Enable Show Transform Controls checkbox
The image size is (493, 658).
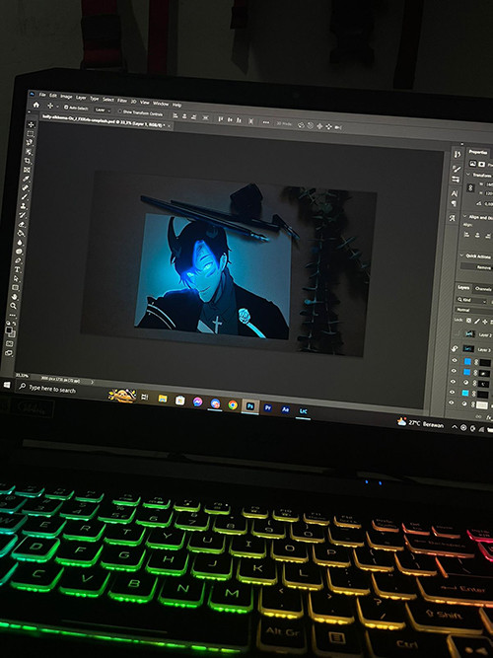(119, 111)
